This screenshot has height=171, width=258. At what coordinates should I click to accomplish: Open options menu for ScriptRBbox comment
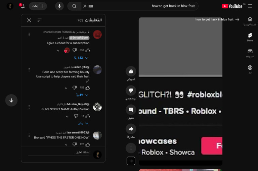tap(29, 35)
